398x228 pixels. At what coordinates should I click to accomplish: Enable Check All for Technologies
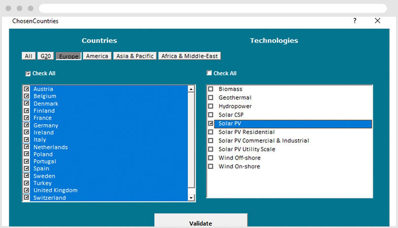tap(209, 73)
